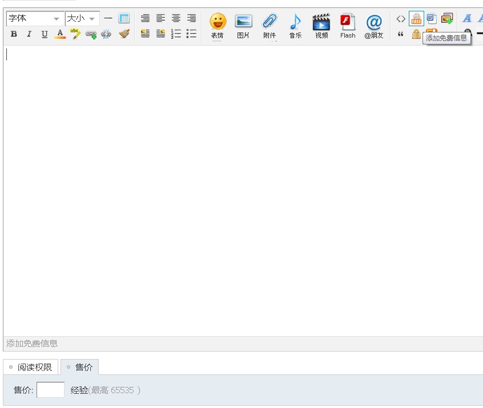The image size is (483, 408).
Task: Remove link with the broken chain icon
Action: pos(106,34)
